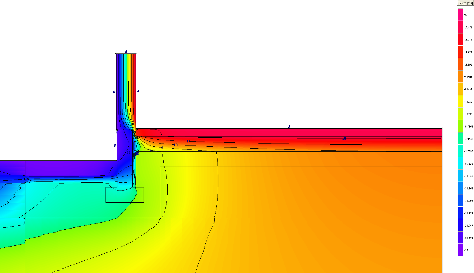
Task: Select boundary label 8 beside the foundation
Action: pos(115,146)
